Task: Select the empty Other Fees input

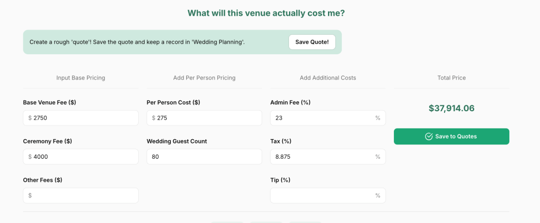Action: coord(84,196)
